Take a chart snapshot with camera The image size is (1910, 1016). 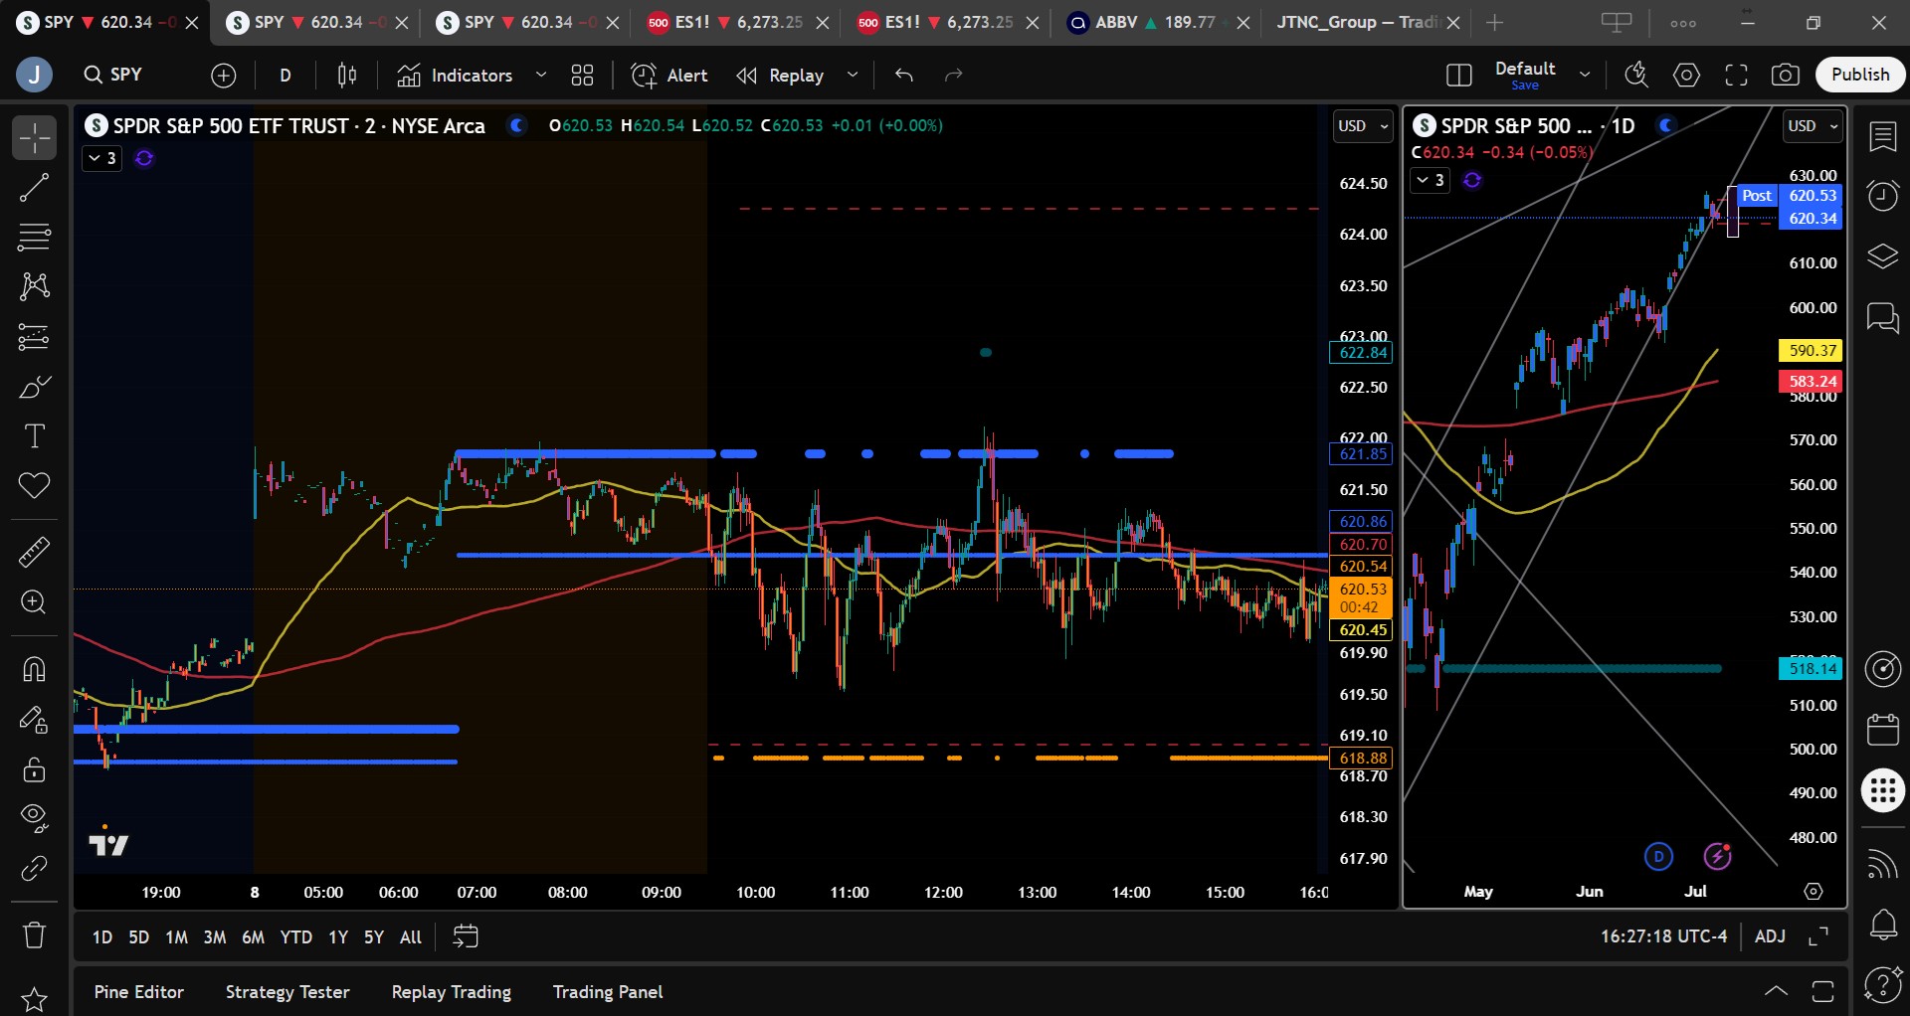pyautogui.click(x=1786, y=75)
